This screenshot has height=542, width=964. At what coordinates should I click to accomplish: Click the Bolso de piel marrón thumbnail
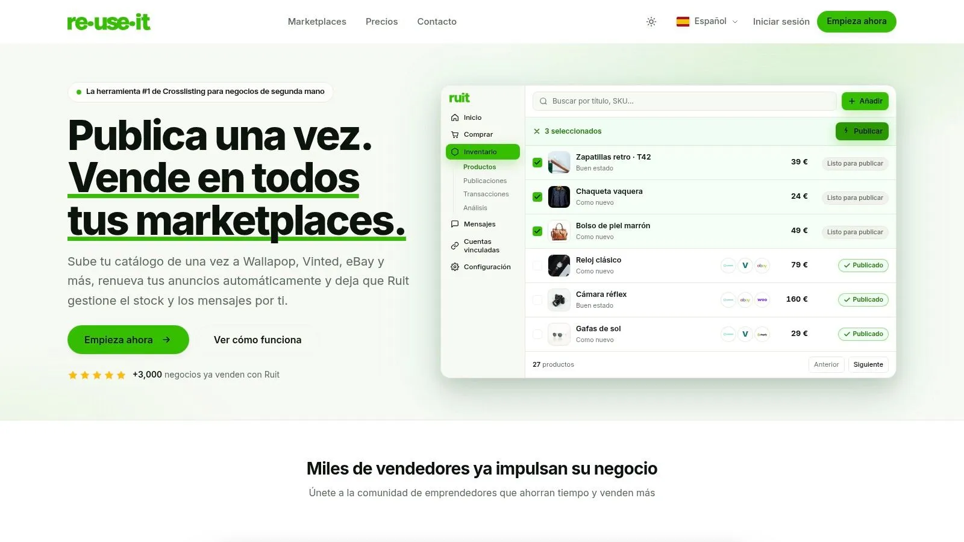(x=559, y=231)
